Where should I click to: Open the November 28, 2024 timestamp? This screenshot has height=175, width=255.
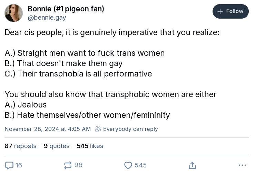48,129
